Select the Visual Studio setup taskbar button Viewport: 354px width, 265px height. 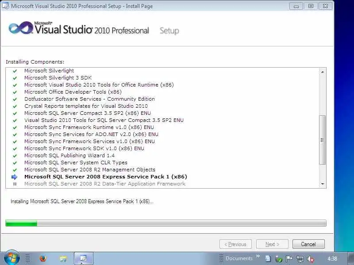click(x=84, y=258)
